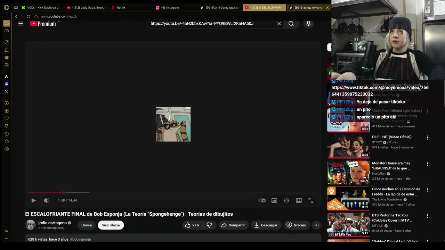Switch to the Lady Gaga, Bruno tab

[x=87, y=8]
